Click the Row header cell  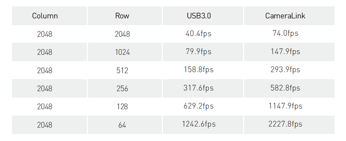click(125, 16)
